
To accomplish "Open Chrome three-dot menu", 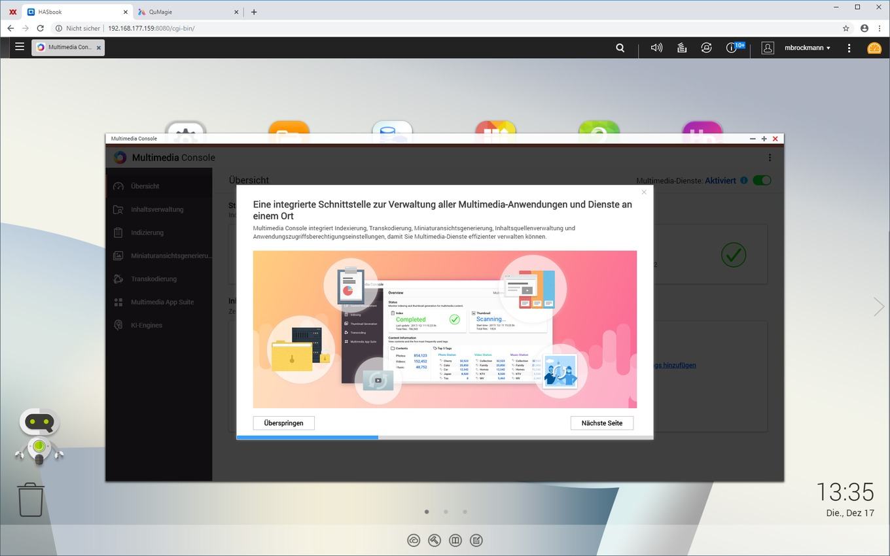I will pyautogui.click(x=880, y=28).
